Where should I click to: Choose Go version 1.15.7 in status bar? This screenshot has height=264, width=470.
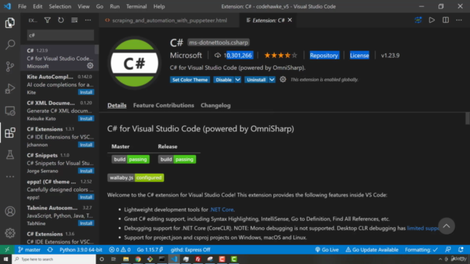[x=150, y=249]
